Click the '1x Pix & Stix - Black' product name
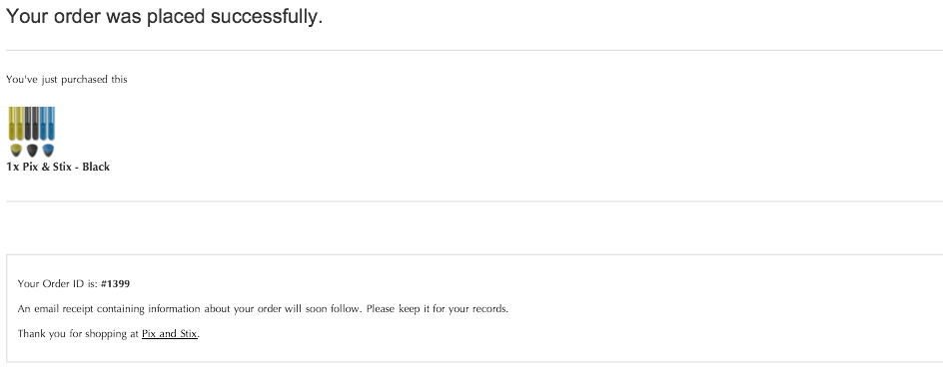 [58, 167]
